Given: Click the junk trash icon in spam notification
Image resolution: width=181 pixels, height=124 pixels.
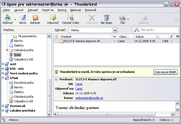Looking at the screenshot, I should point(56,72).
